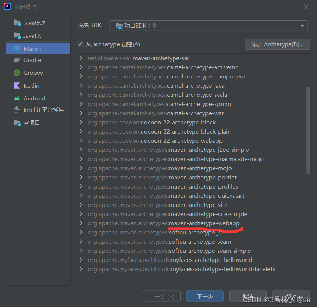This screenshot has width=317, height=307.
Task: Click the Gradle elephant icon in sidebar
Action: coord(17,61)
